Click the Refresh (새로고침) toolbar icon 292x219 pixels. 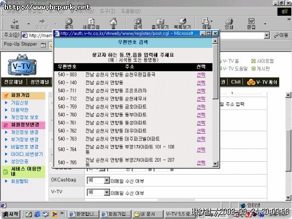(x=91, y=24)
